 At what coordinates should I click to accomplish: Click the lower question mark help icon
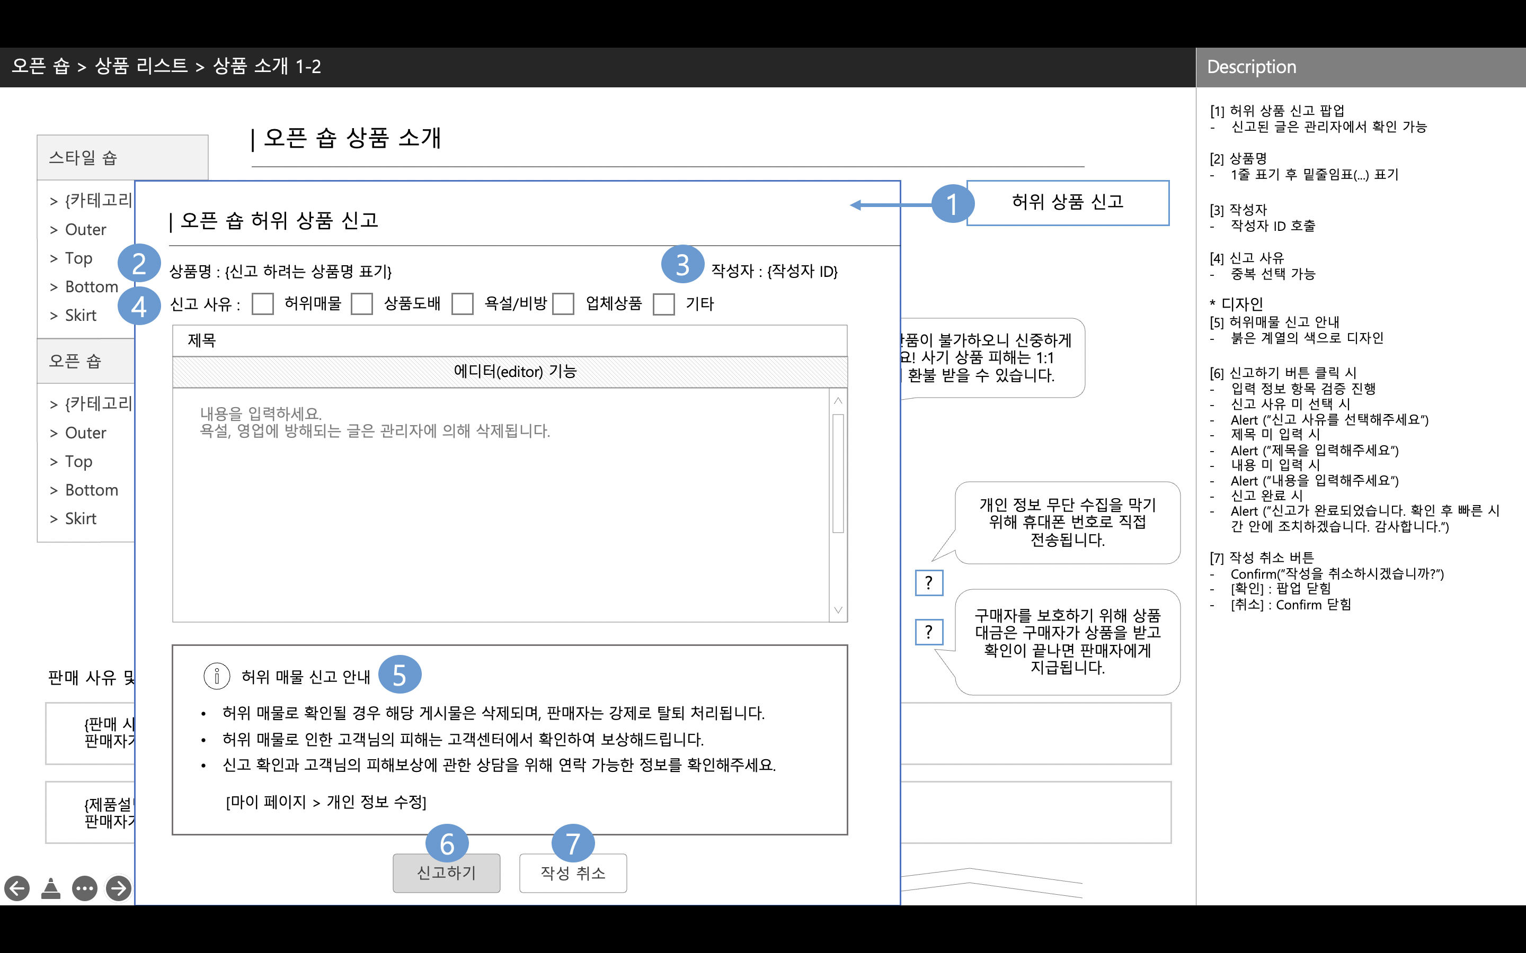click(928, 632)
